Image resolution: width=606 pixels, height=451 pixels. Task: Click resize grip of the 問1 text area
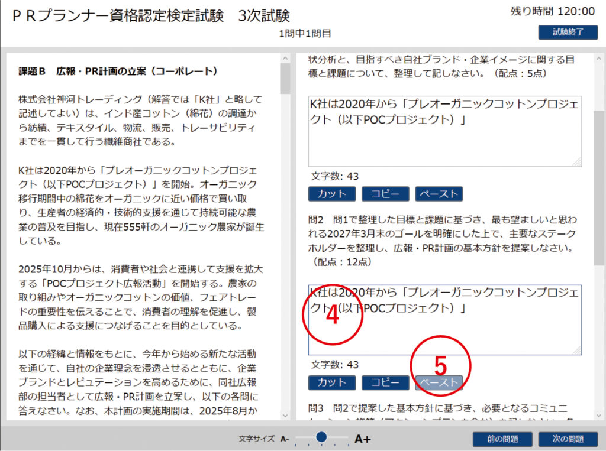click(578, 163)
